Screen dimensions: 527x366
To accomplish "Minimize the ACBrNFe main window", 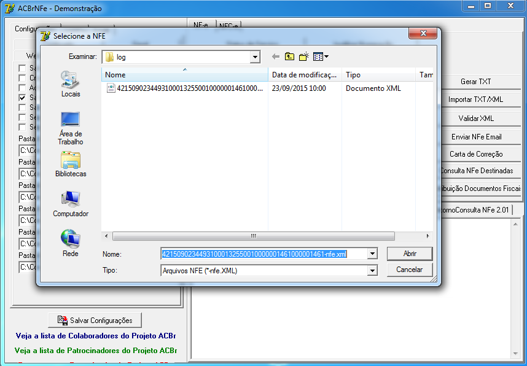I will 471,6.
